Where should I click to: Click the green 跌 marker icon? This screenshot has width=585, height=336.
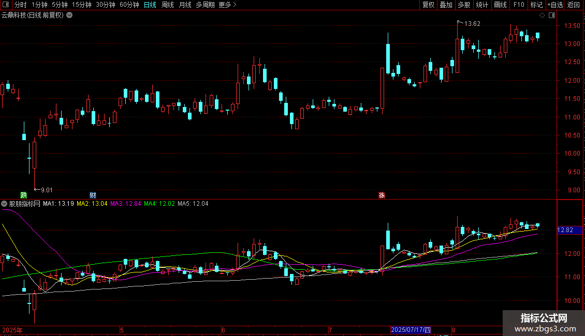[x=24, y=195]
